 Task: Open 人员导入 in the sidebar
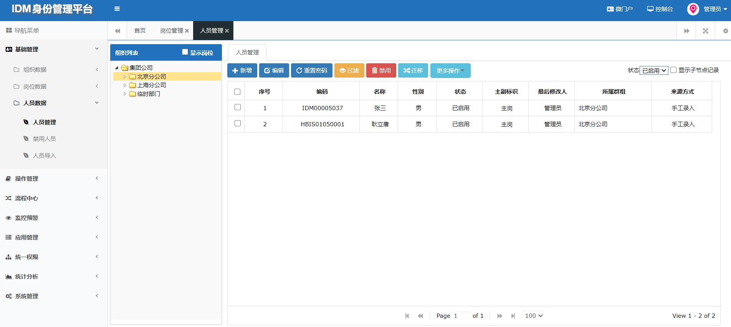pos(45,155)
